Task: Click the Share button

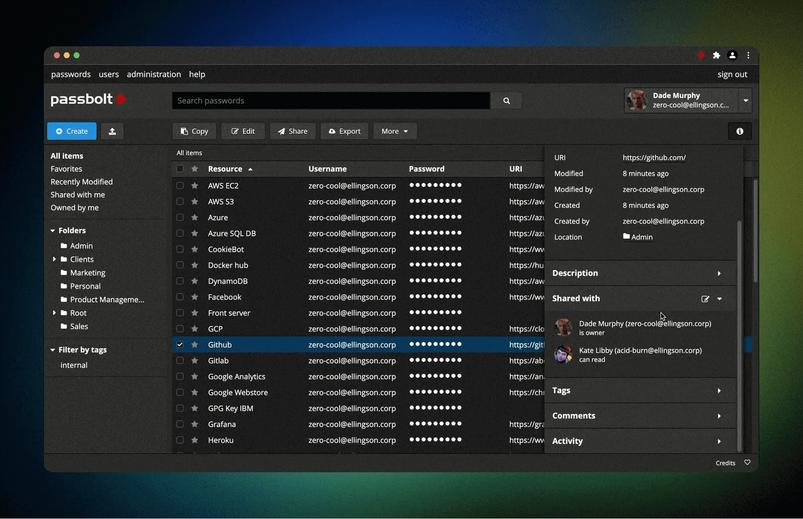Action: pyautogui.click(x=293, y=131)
